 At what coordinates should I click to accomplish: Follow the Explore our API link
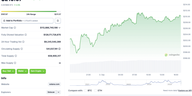pyautogui.click(x=185, y=90)
